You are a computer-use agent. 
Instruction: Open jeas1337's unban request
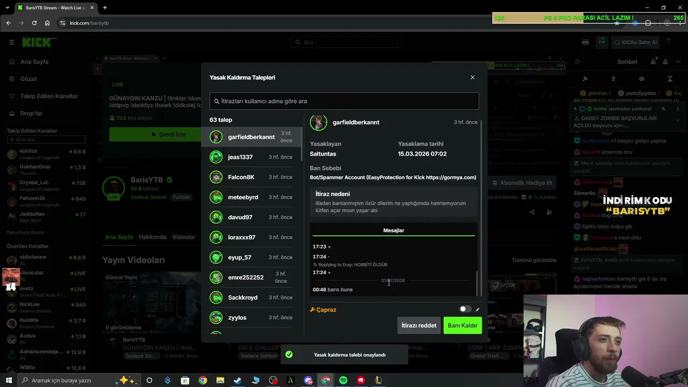(252, 157)
